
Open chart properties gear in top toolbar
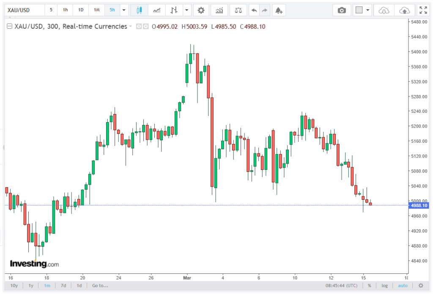click(201, 10)
